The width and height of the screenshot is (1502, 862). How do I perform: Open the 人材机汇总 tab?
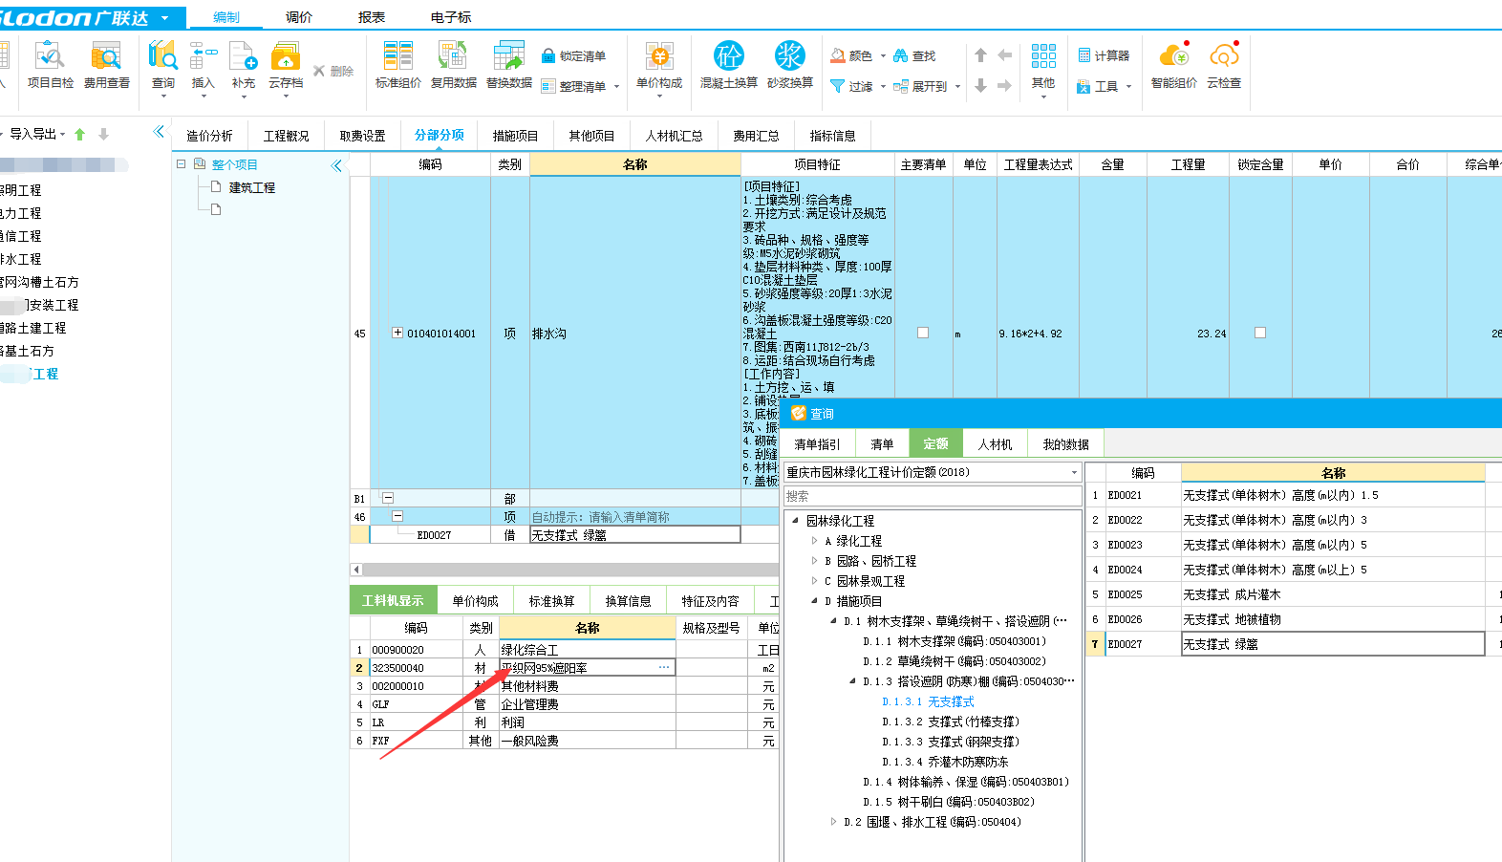point(674,136)
